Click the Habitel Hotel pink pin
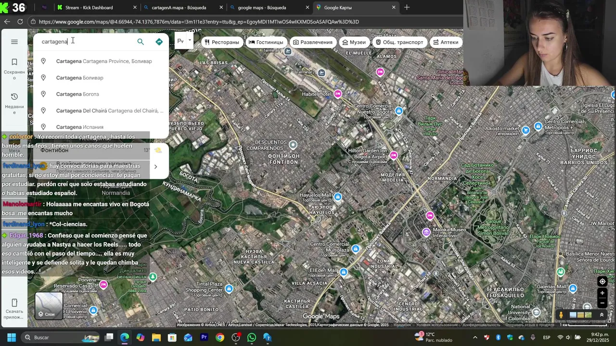616x346 pixels. point(338,94)
